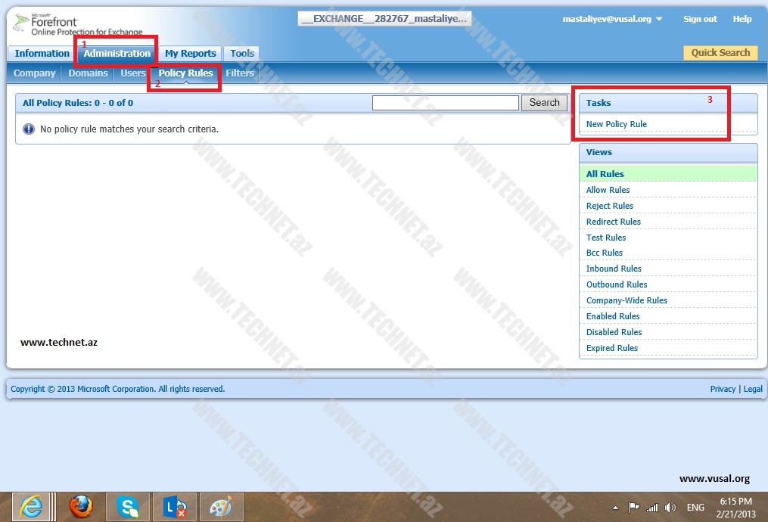This screenshot has width=768, height=522.
Task: Click the New Policy Rule link
Action: point(616,124)
